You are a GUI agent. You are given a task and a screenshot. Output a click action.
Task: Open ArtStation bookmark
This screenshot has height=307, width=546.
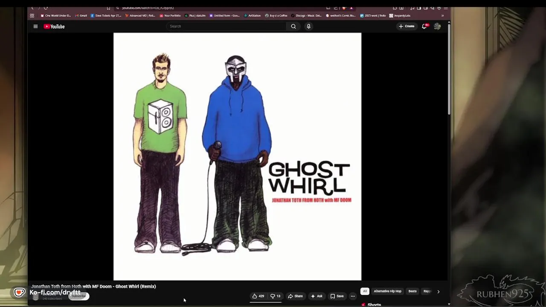[252, 16]
